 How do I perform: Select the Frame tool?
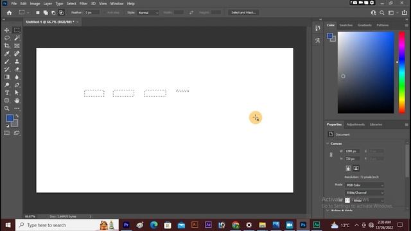(17, 46)
